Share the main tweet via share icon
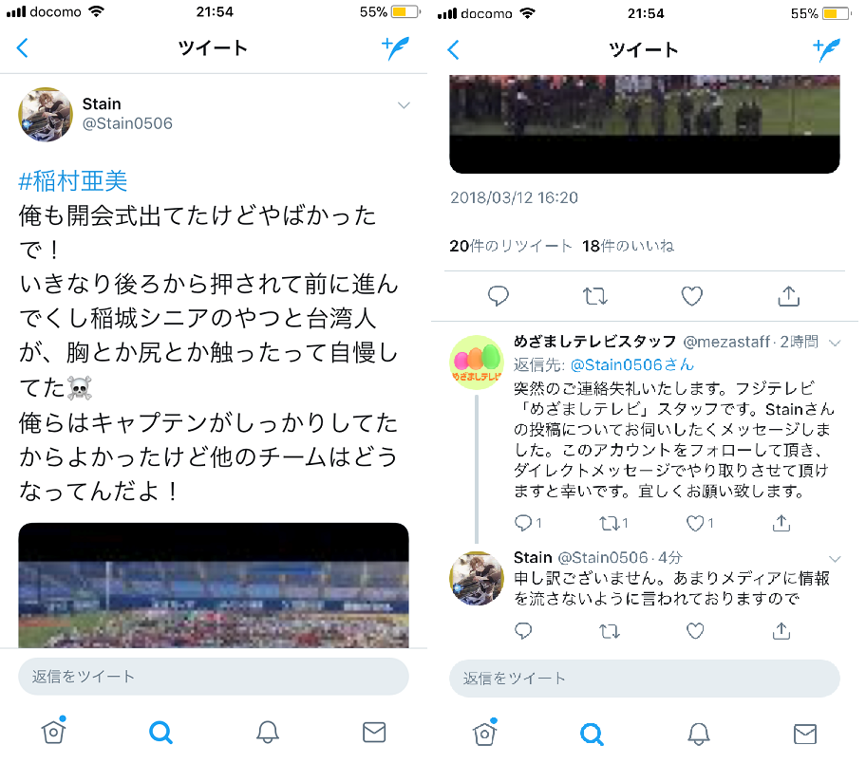866x763 pixels. [789, 296]
